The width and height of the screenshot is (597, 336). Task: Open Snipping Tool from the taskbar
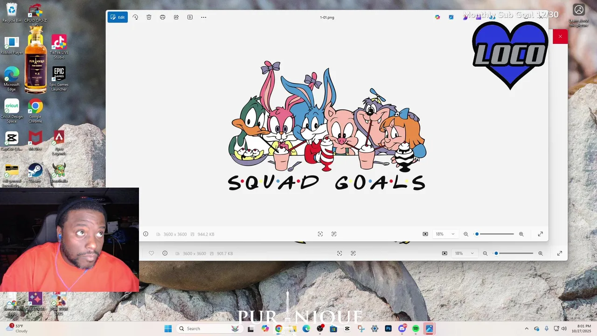coord(361,329)
